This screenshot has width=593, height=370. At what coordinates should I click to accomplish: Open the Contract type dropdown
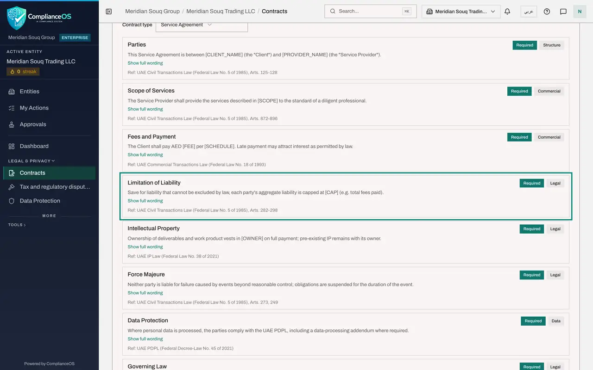click(x=202, y=25)
